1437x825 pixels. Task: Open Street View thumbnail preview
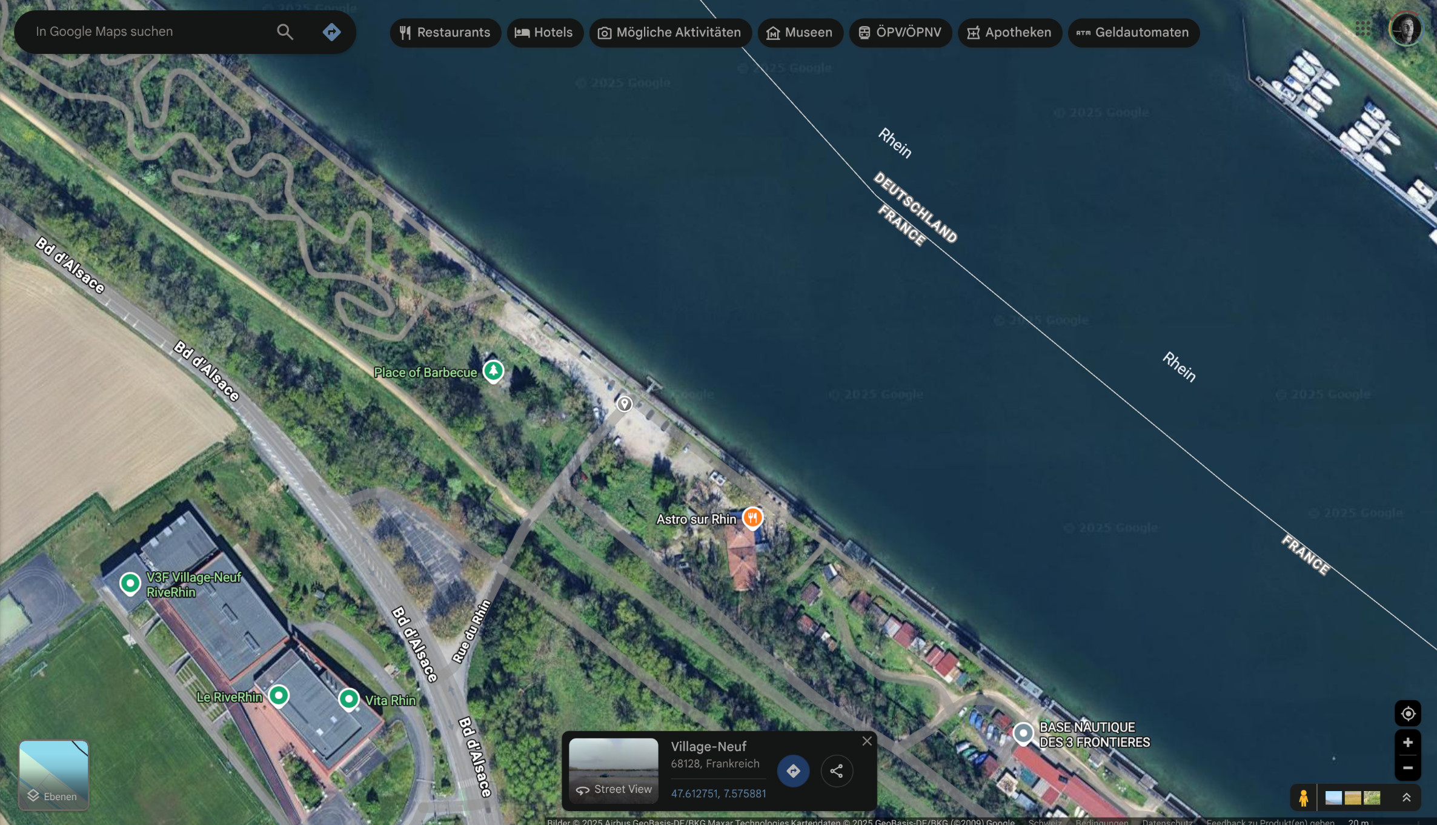pyautogui.click(x=614, y=770)
